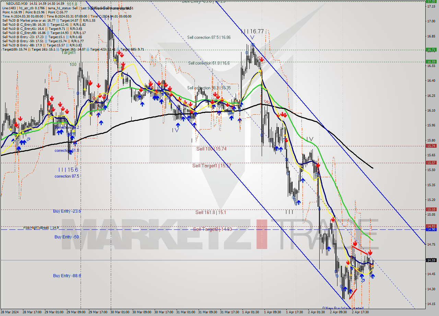Click the green 16.71 price tag
This screenshot has height=316, width=439.
[431, 49]
